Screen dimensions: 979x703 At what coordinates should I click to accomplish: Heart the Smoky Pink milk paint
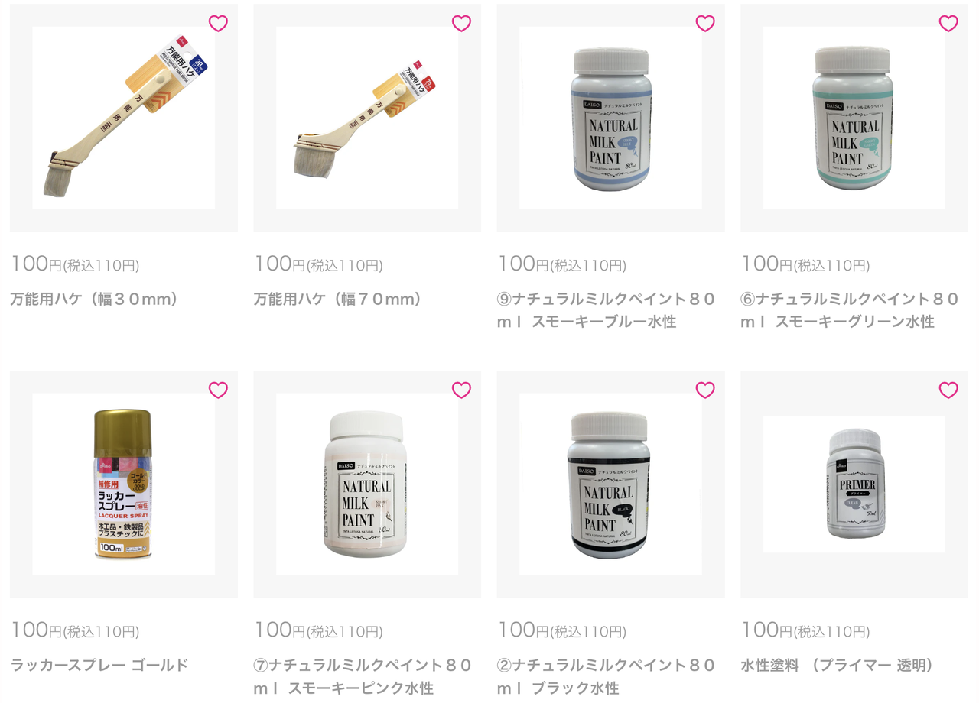pos(461,390)
